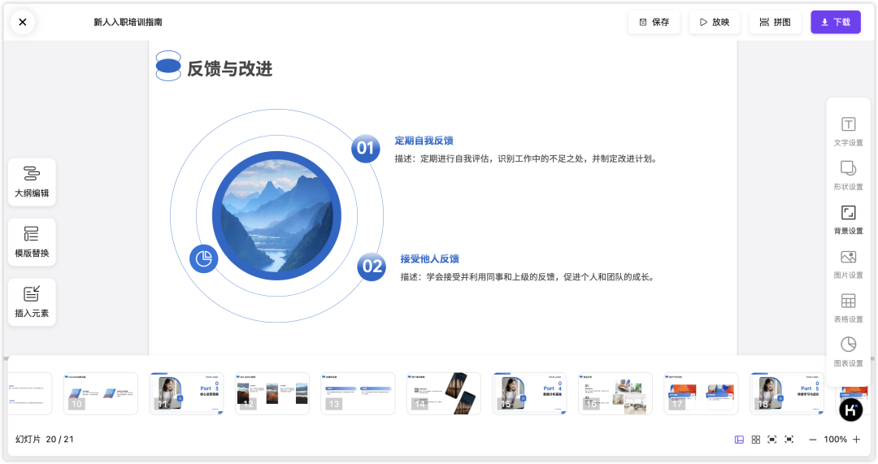878x464 pixels.
Task: Close the editor with the X button
Action: (x=23, y=22)
